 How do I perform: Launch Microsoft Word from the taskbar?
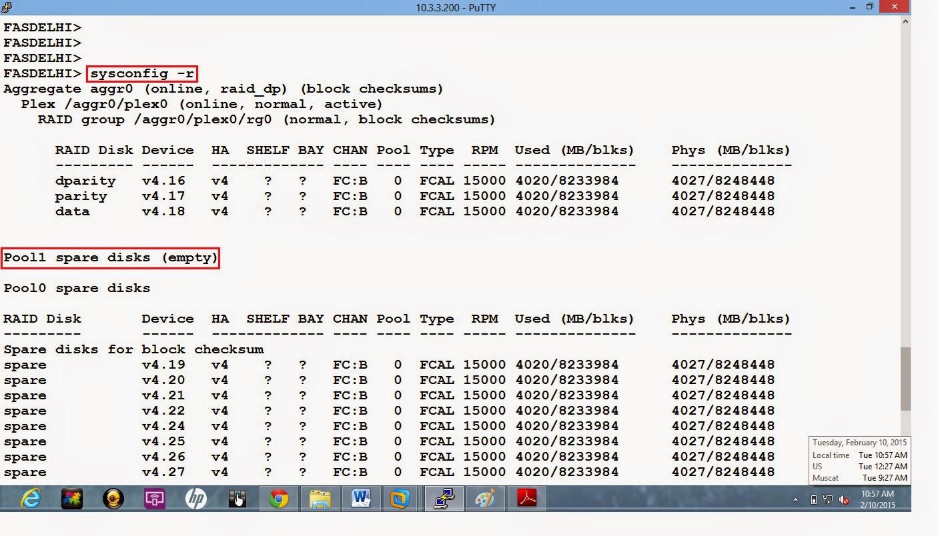[360, 498]
